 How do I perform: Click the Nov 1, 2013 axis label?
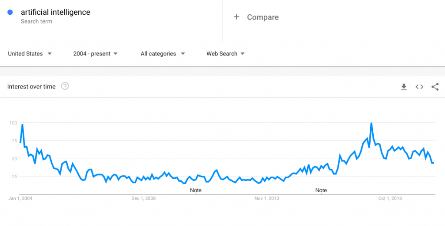pyautogui.click(x=266, y=199)
